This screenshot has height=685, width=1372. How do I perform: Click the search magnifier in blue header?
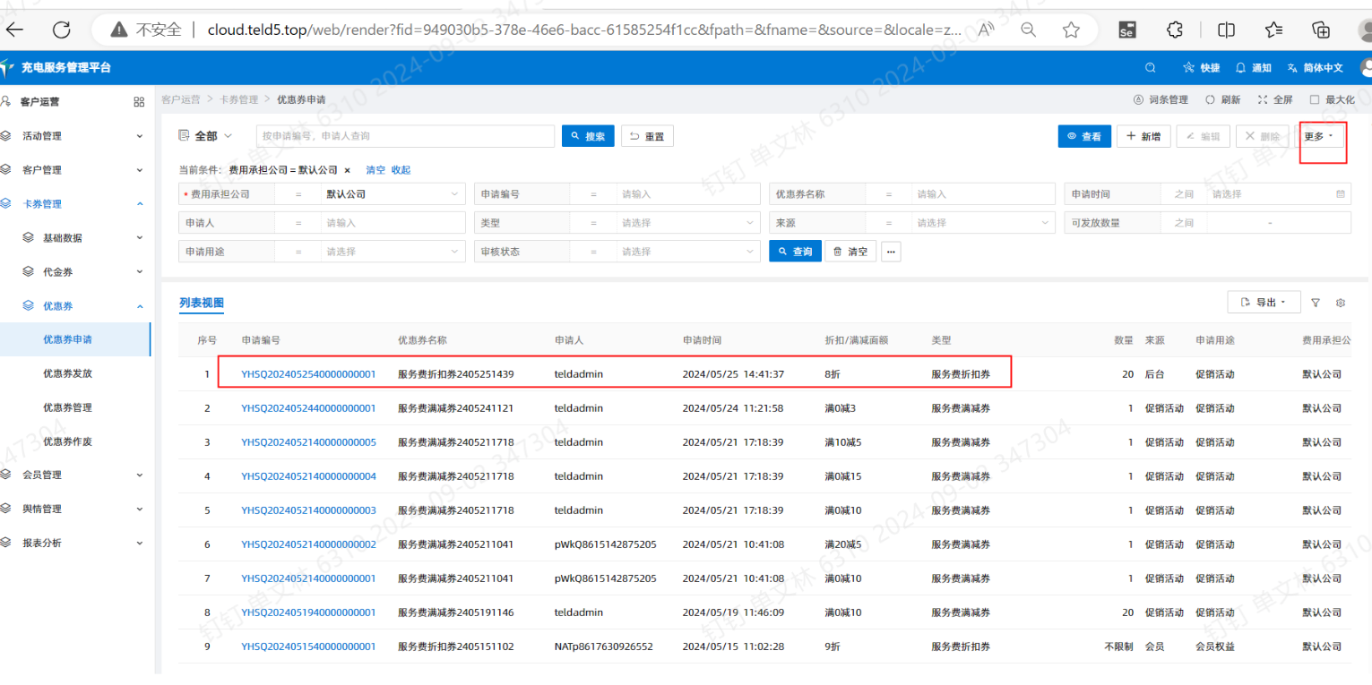(x=1151, y=68)
